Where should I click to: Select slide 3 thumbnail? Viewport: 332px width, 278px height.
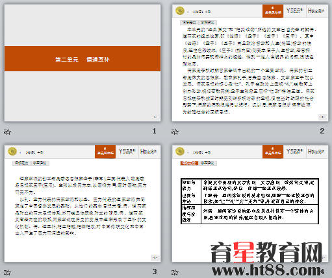pyautogui.click(x=83, y=203)
